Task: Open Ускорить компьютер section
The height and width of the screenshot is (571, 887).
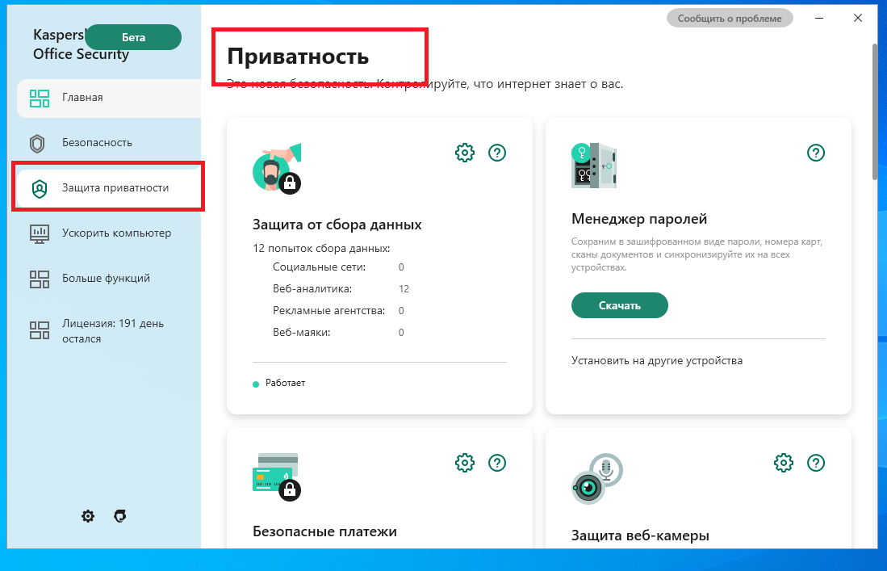Action: pyautogui.click(x=109, y=233)
